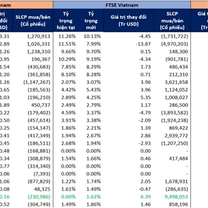Click the cell 1,026,331
Viewport: 208px width, 208px height.
[38, 44]
